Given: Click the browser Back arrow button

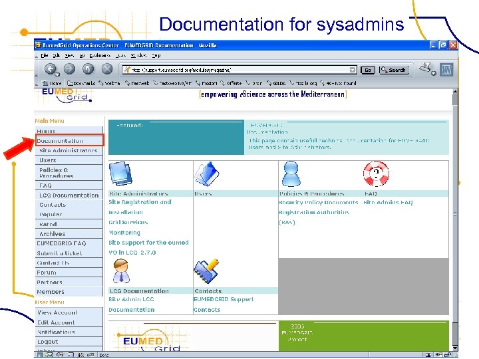Looking at the screenshot, I should click(51, 69).
